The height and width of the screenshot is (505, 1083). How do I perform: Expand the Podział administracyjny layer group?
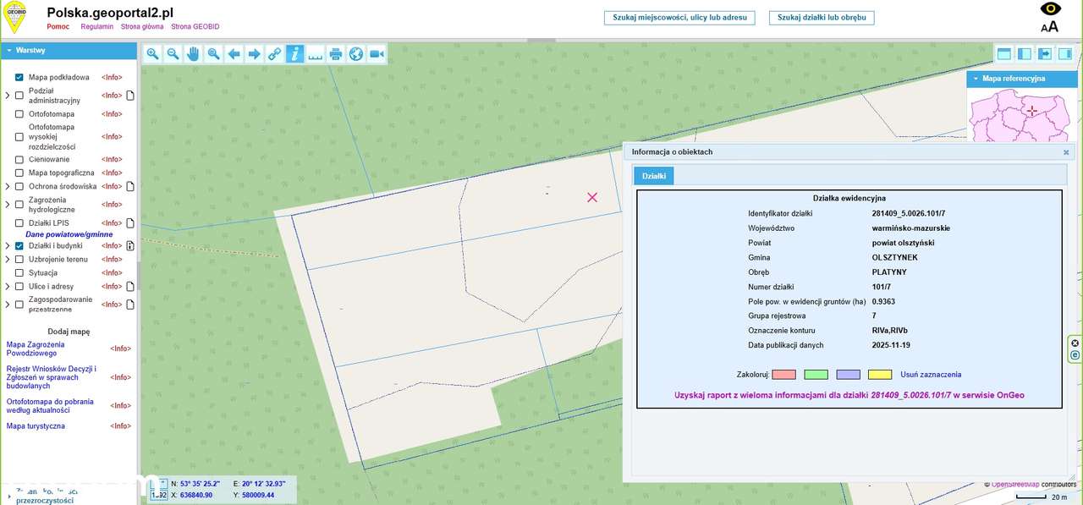(x=8, y=96)
